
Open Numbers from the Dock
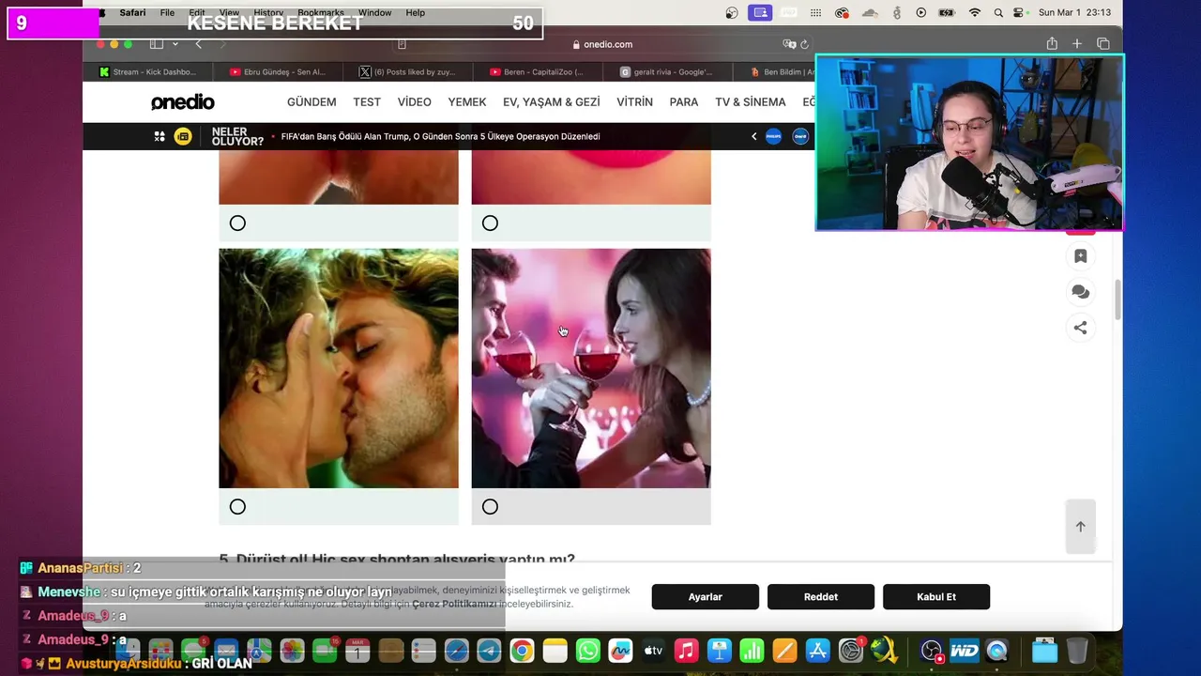(753, 651)
